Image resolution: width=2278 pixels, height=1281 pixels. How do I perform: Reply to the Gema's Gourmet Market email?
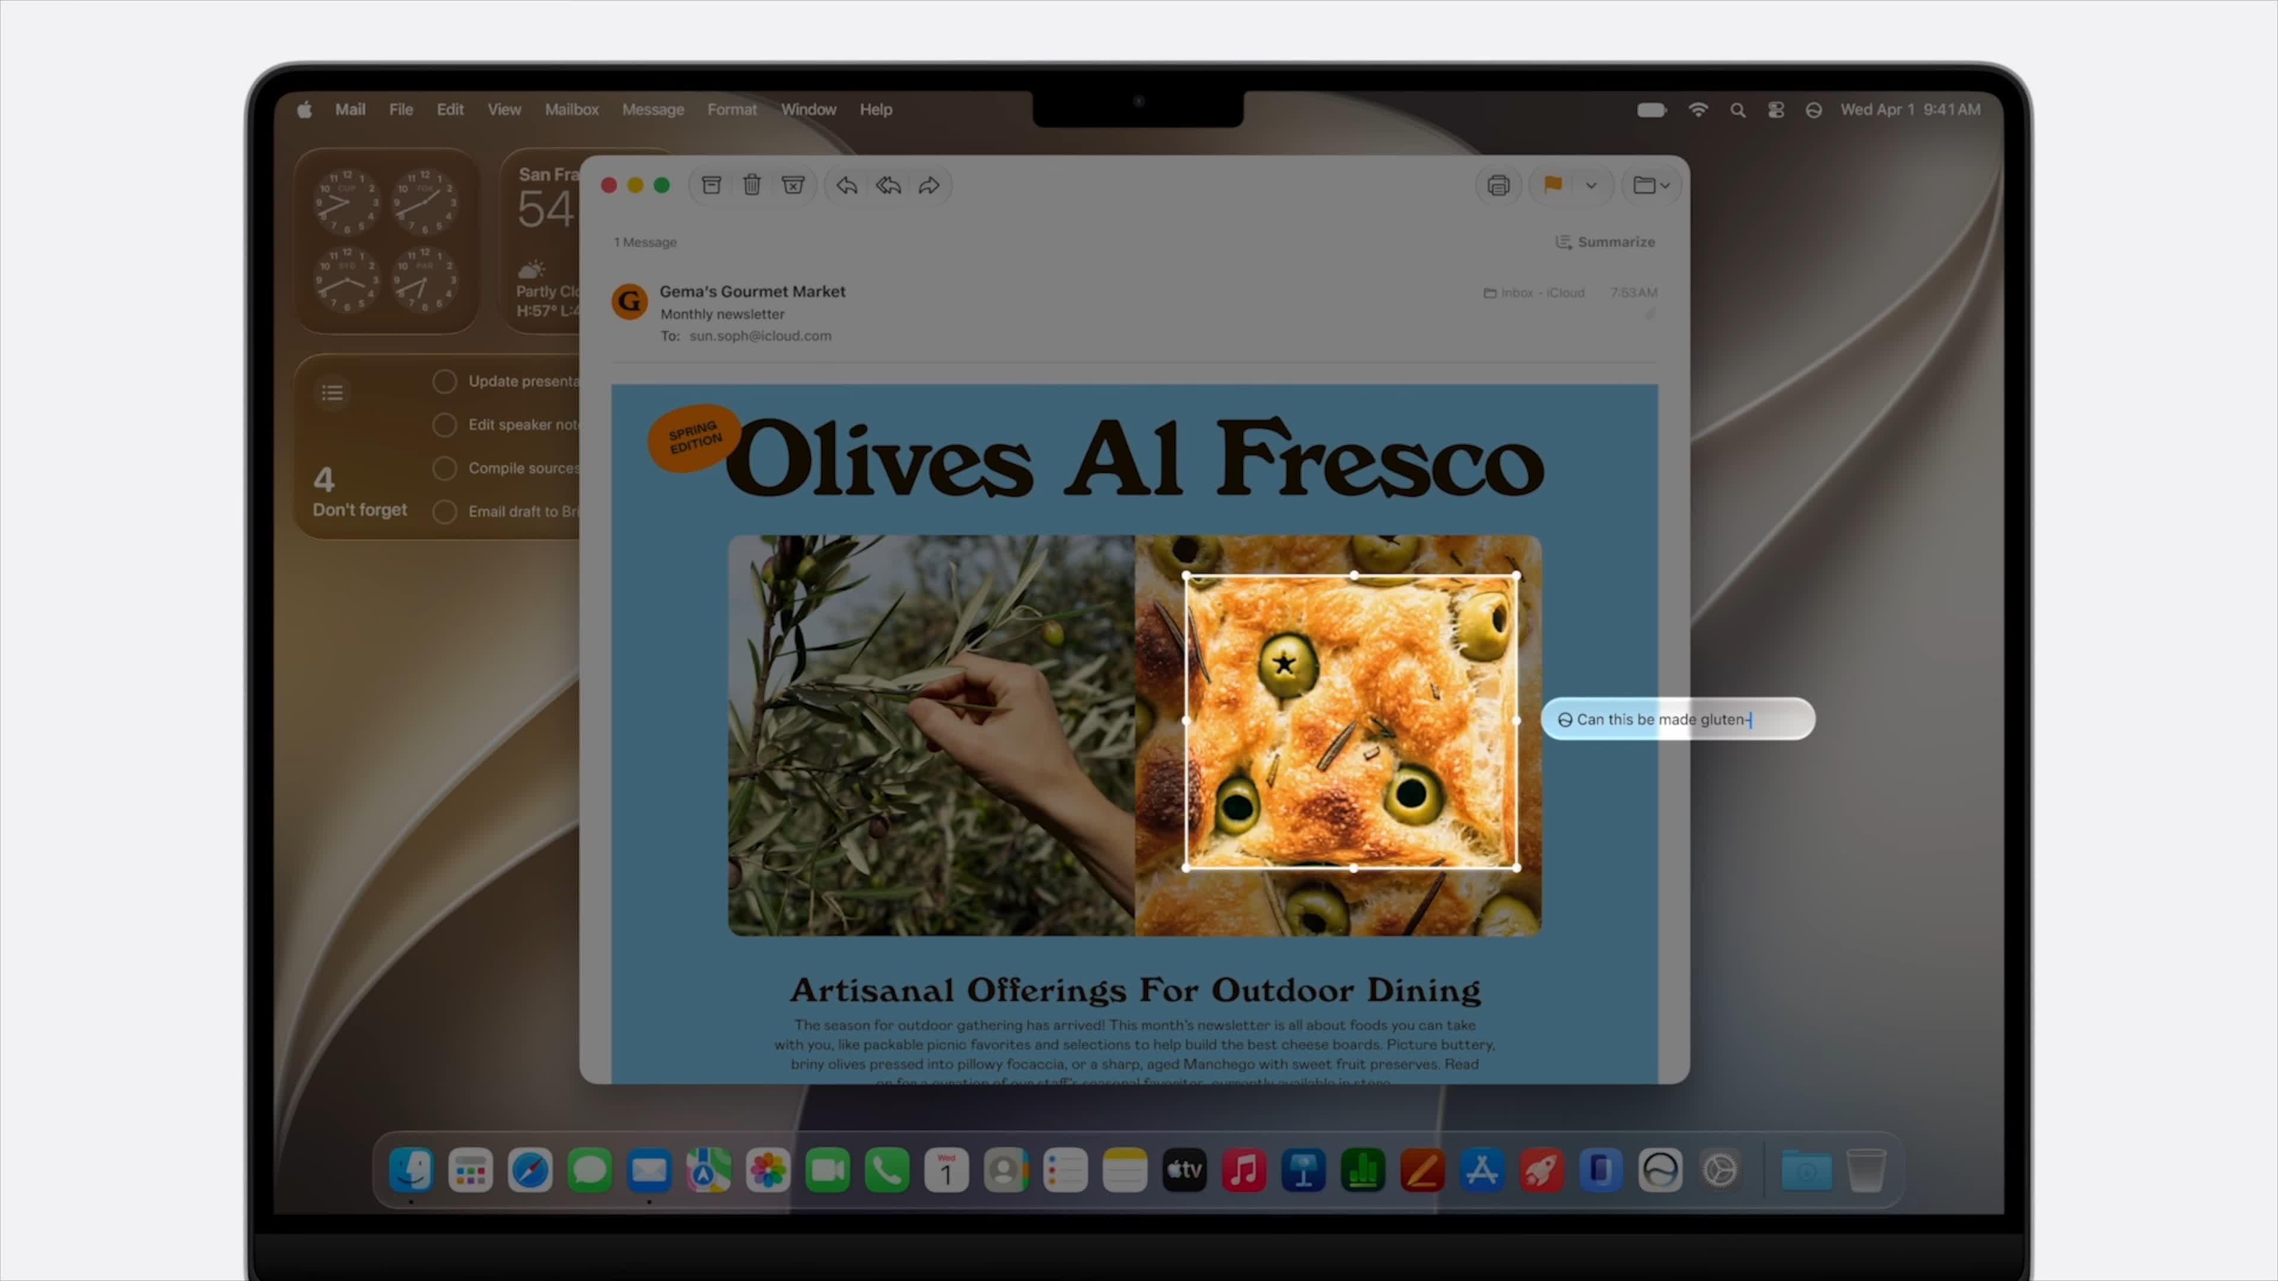(x=847, y=185)
